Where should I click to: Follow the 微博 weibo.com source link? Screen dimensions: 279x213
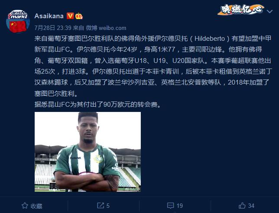click(106, 28)
